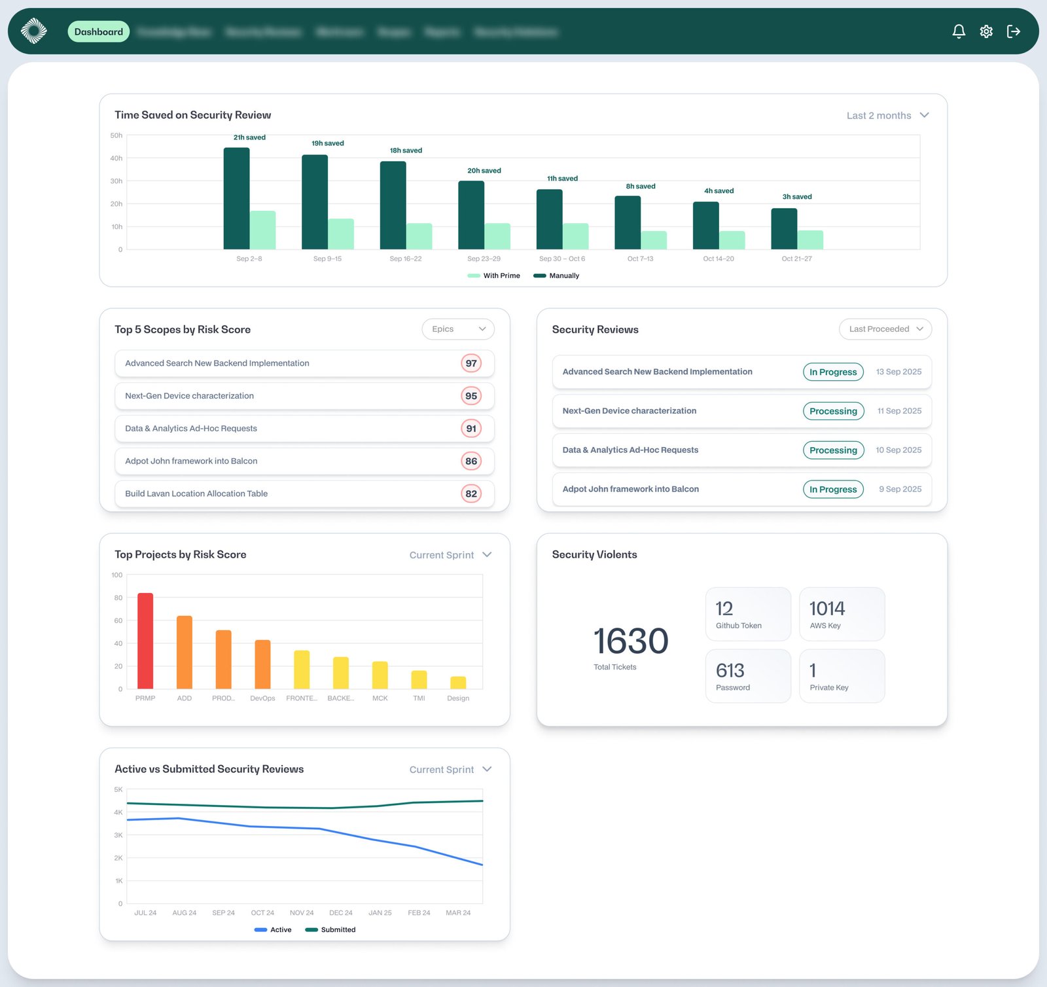
Task: Click the light With Prime bar for Sep 16–22
Action: [x=419, y=236]
